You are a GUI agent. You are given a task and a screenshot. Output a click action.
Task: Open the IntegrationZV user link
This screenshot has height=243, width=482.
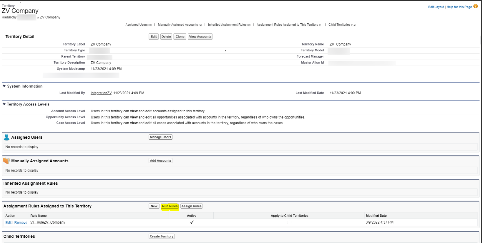(101, 93)
